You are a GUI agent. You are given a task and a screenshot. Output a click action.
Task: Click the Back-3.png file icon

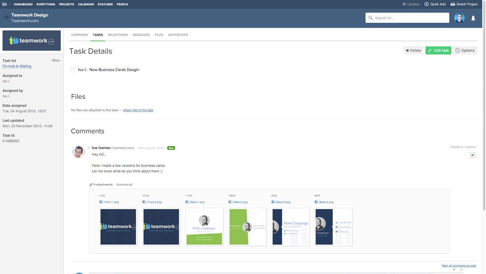(273, 202)
